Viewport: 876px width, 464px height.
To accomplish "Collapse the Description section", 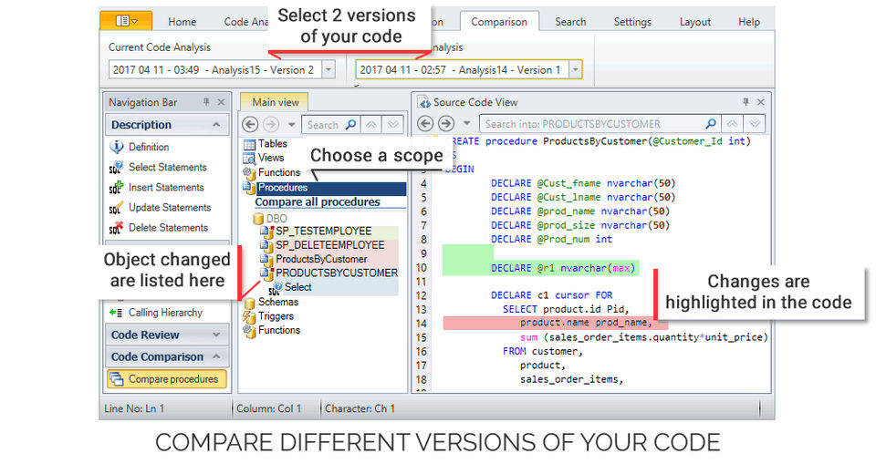I will pos(216,125).
